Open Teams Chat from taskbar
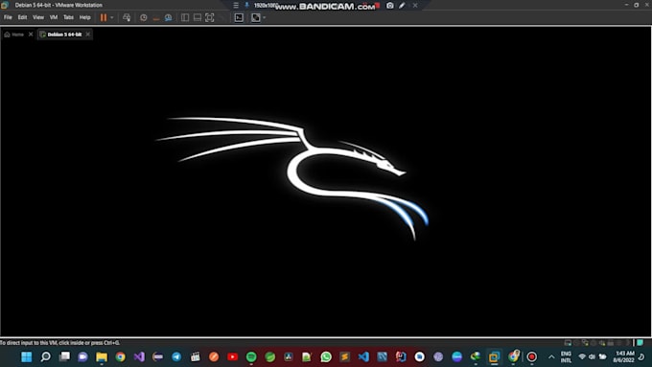Screen dimensions: 652x367 [82, 356]
